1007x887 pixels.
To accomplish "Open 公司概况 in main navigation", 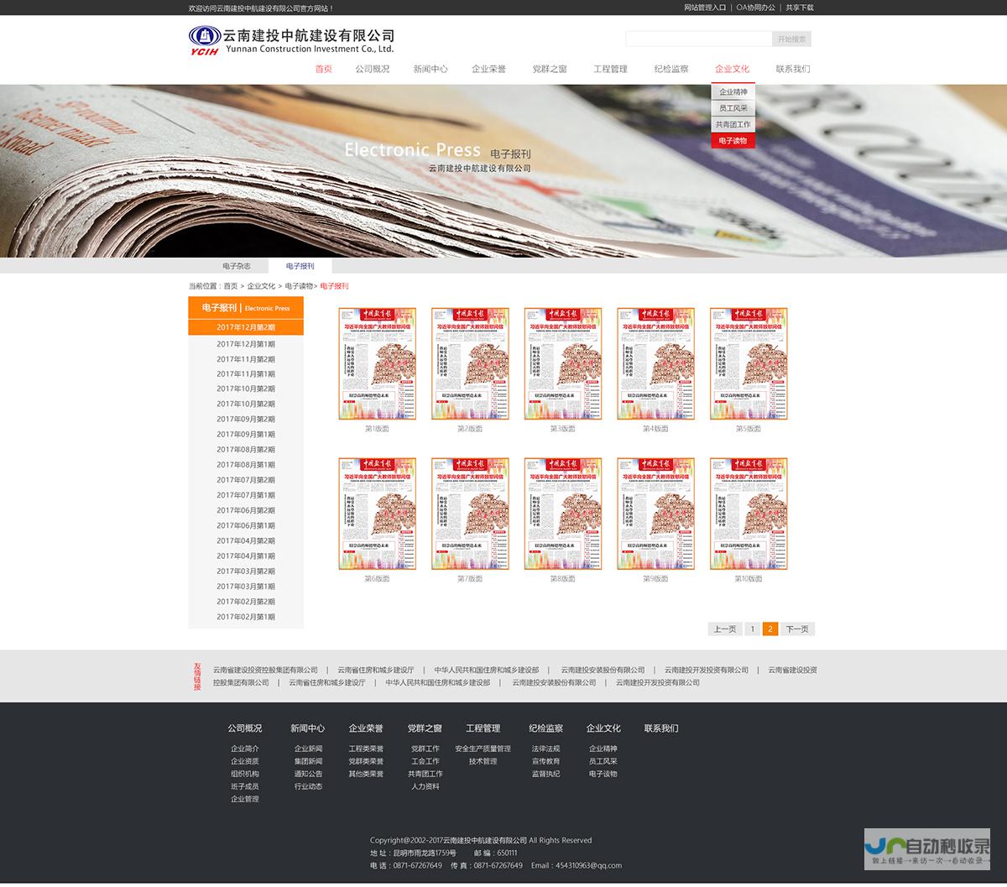I will (373, 69).
